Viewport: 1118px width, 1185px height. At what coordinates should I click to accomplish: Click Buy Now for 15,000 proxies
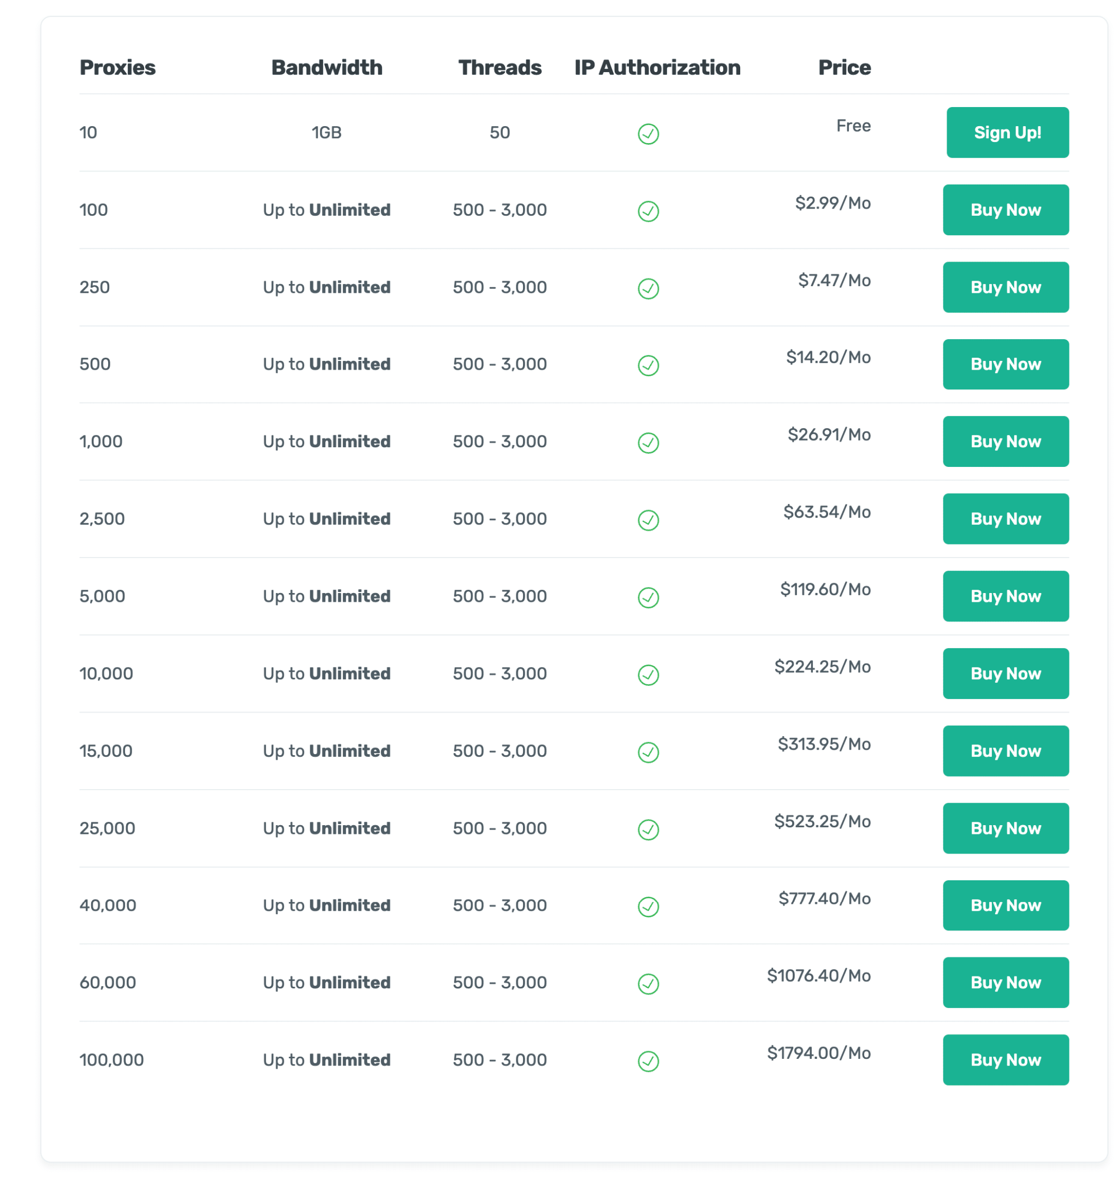pos(1006,751)
